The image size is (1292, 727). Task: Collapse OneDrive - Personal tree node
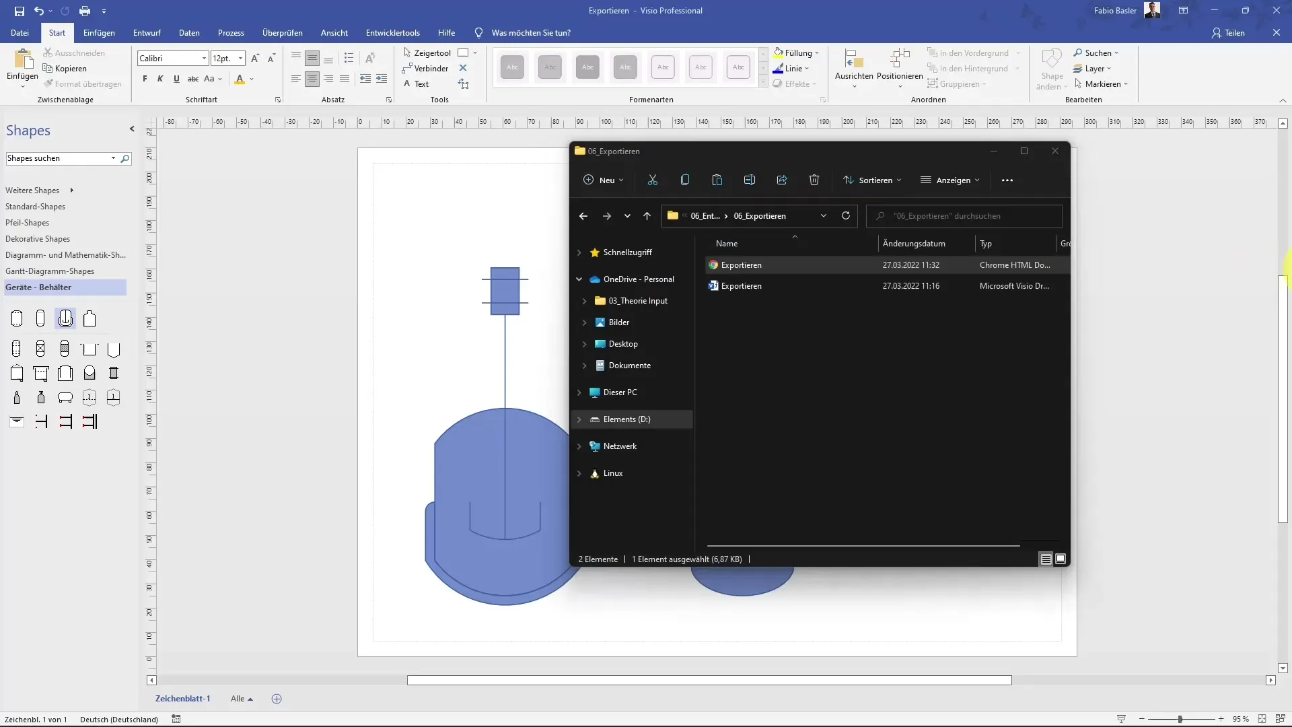579,279
